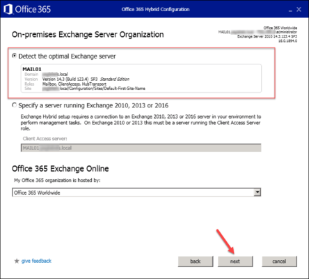Click the cancel button
Screen dimensions: 309x279
coord(279,262)
